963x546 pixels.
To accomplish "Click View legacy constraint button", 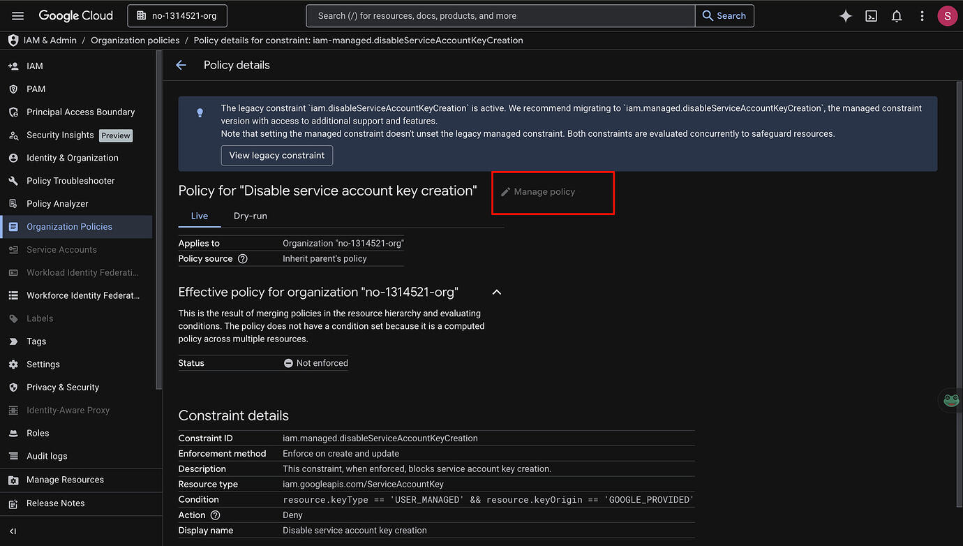I will (x=277, y=155).
